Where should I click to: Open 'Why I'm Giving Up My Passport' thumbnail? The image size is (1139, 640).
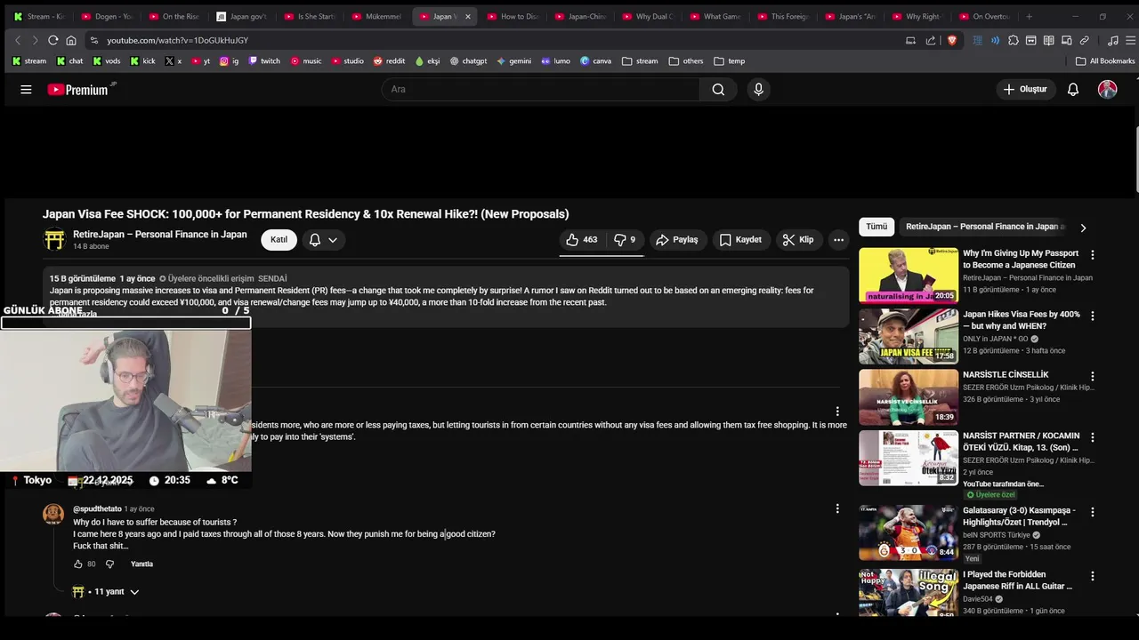tap(909, 275)
